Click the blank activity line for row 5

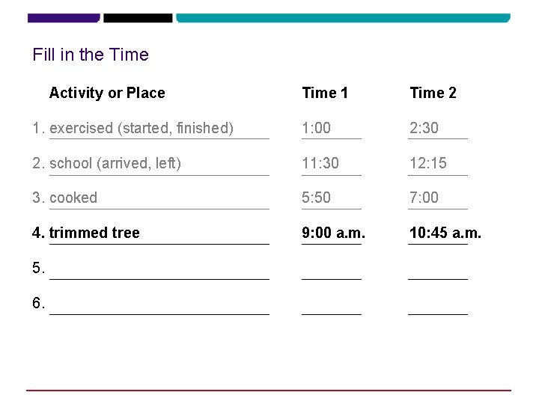159,272
